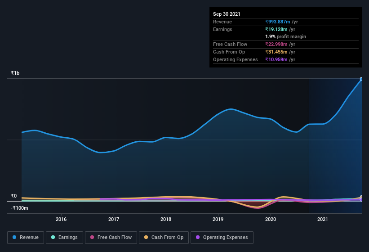Toggle the Free Cash Flow legend button
369x252 pixels.
111,238
